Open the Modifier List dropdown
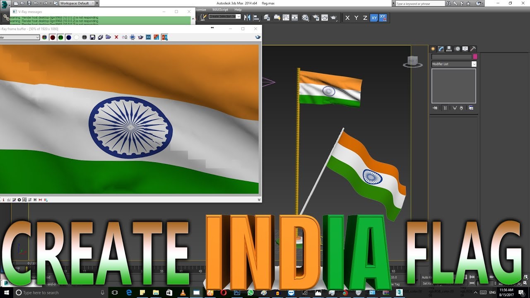Viewport: 530px width, 298px height. pos(454,64)
